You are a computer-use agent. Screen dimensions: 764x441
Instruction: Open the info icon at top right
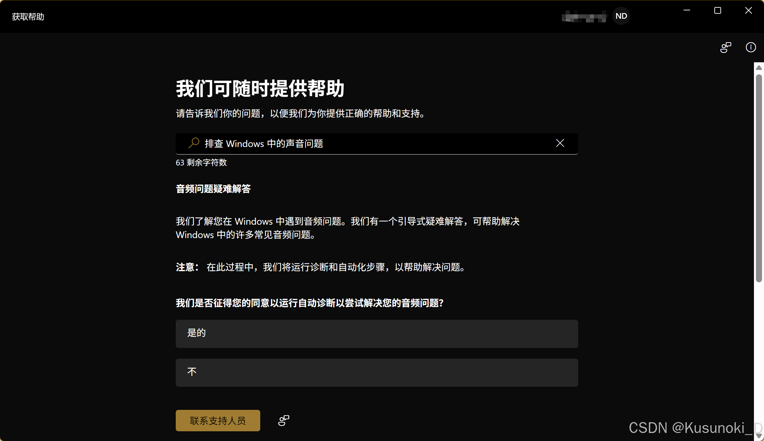[751, 47]
